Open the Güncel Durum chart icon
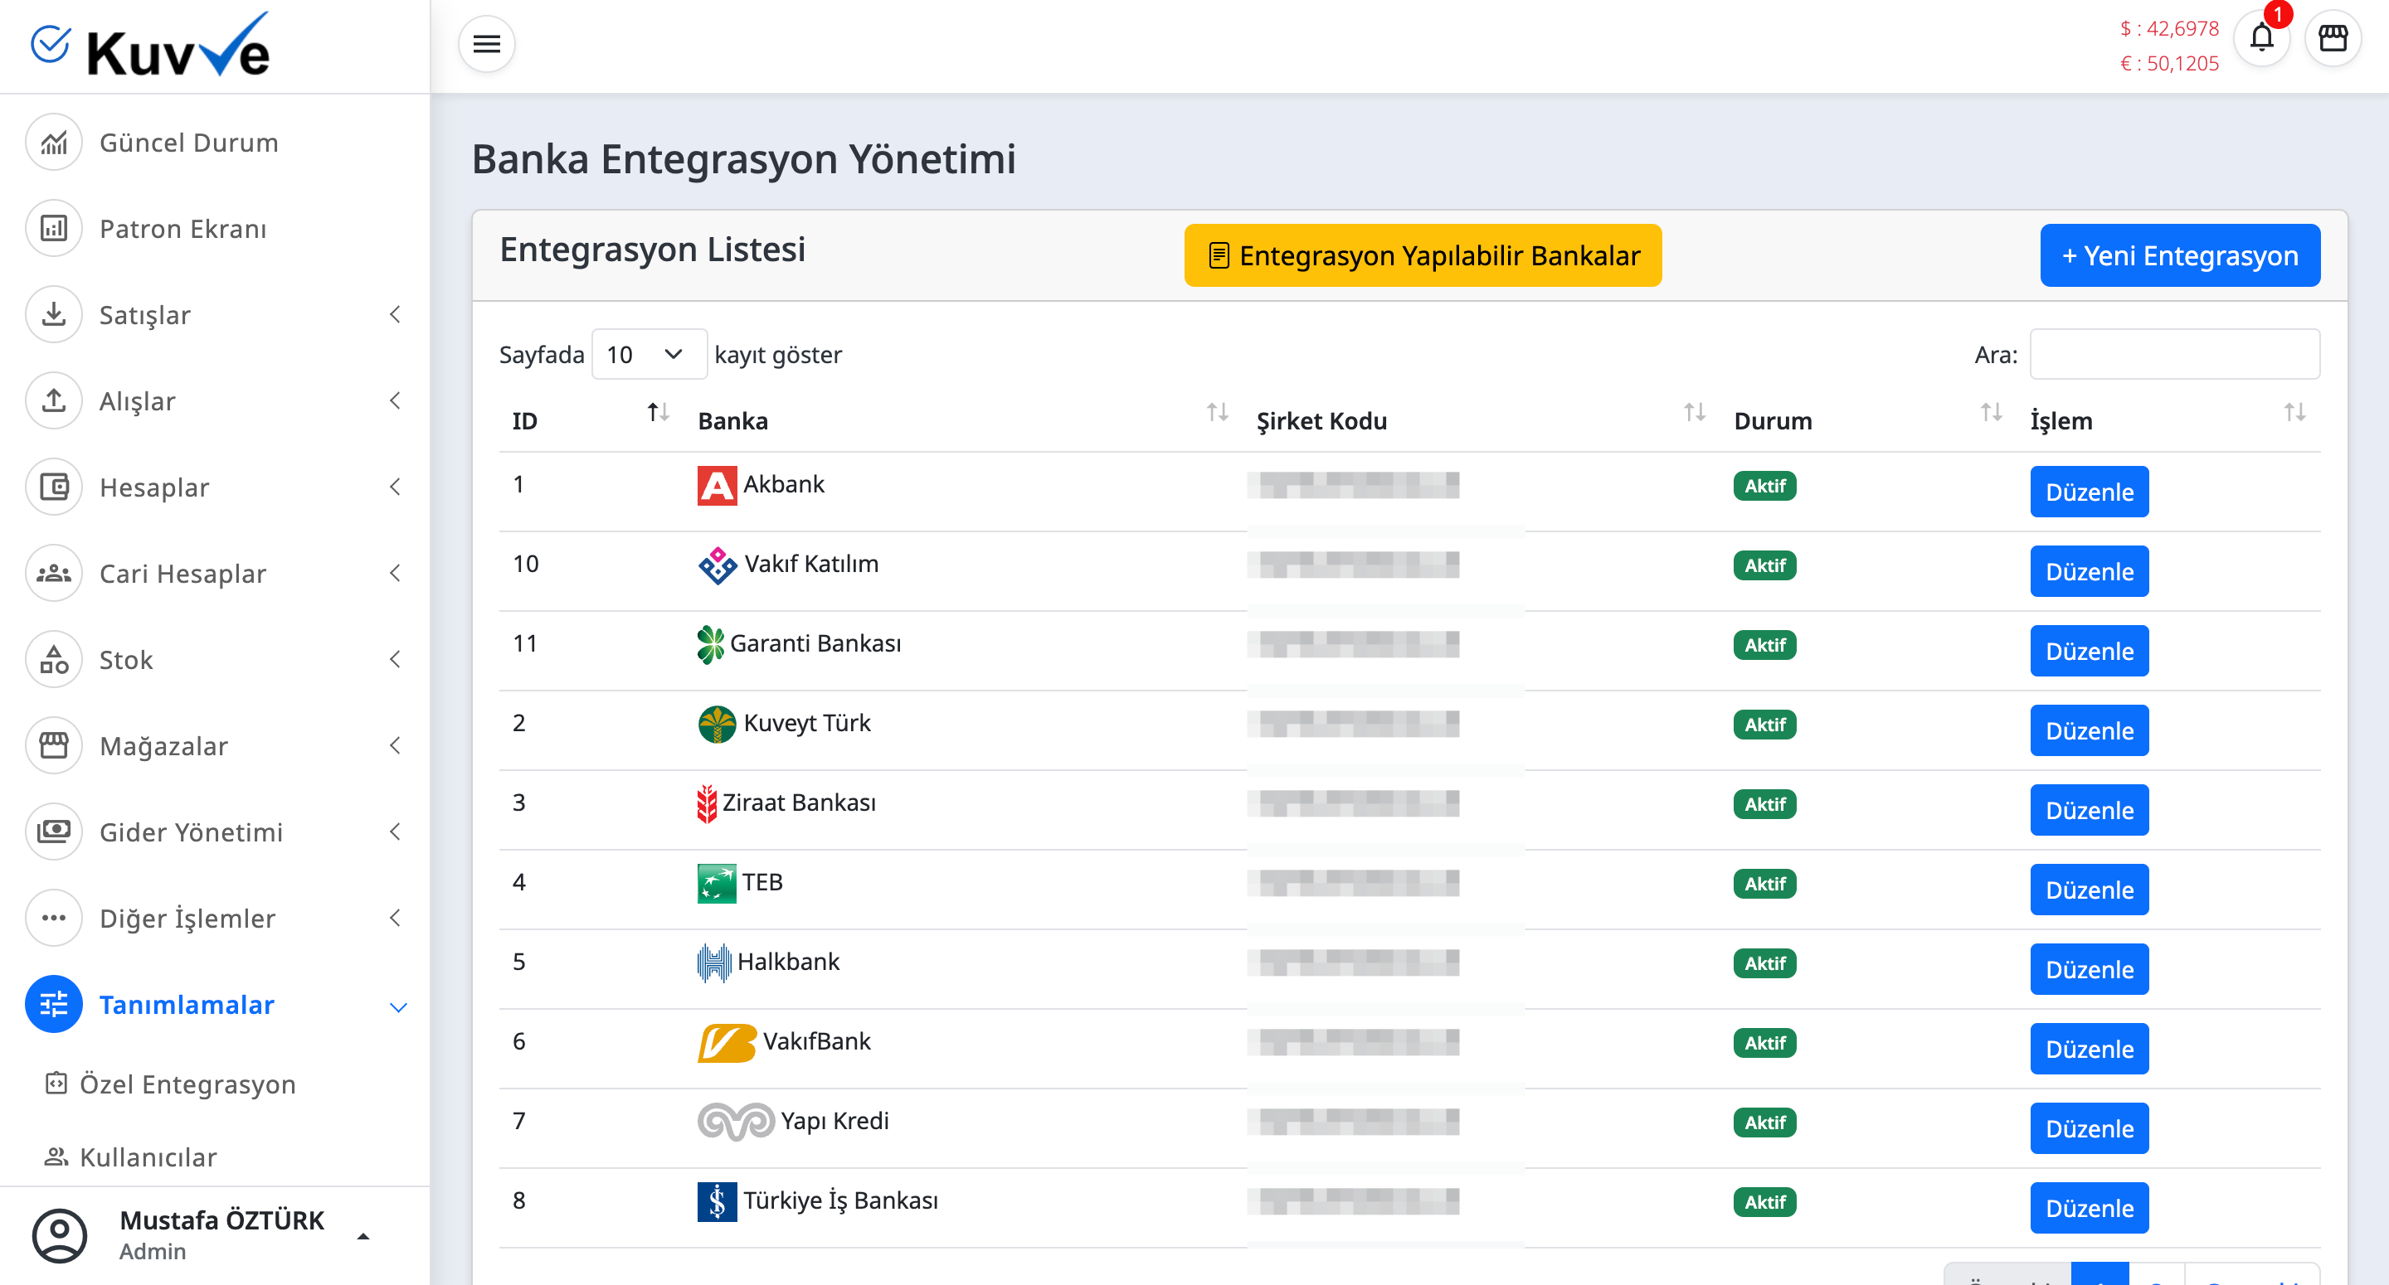The width and height of the screenshot is (2389, 1285). tap(54, 143)
